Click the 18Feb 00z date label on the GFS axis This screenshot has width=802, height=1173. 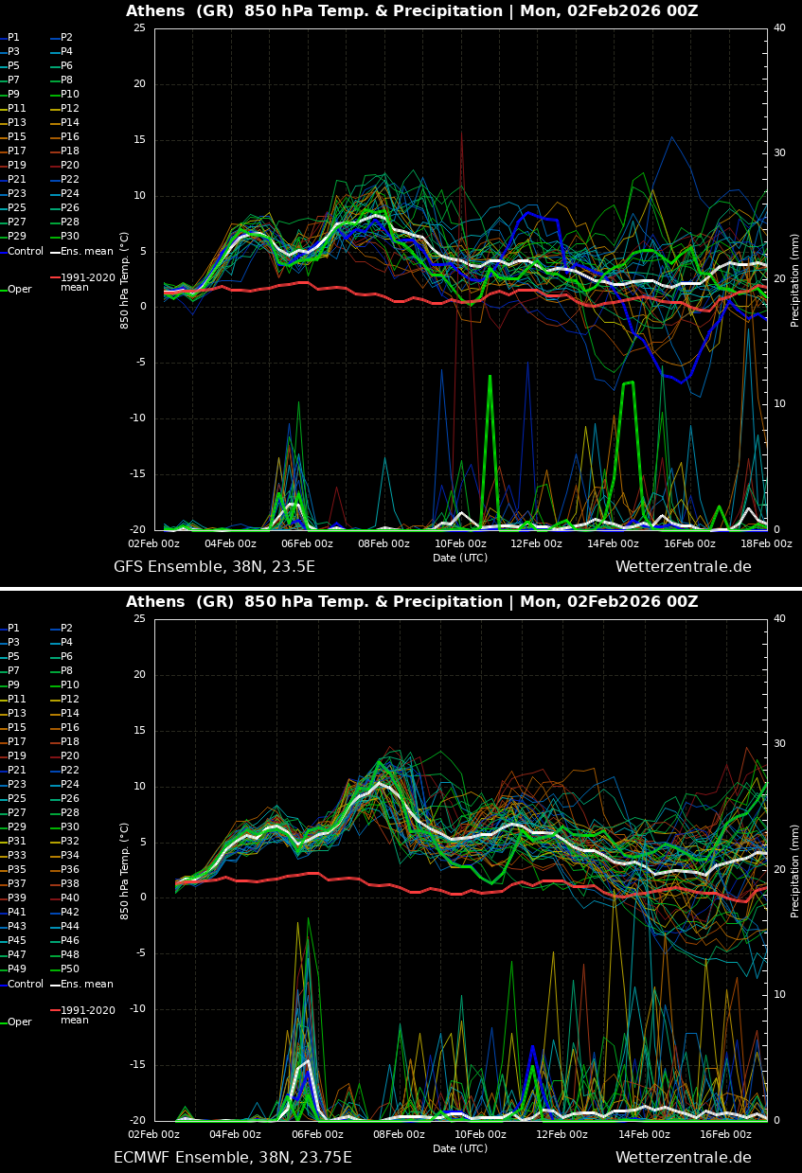765,544
